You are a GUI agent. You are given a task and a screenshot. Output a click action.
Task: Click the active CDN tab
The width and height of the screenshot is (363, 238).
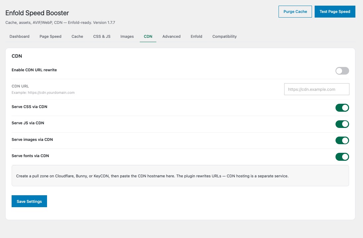pyautogui.click(x=148, y=36)
